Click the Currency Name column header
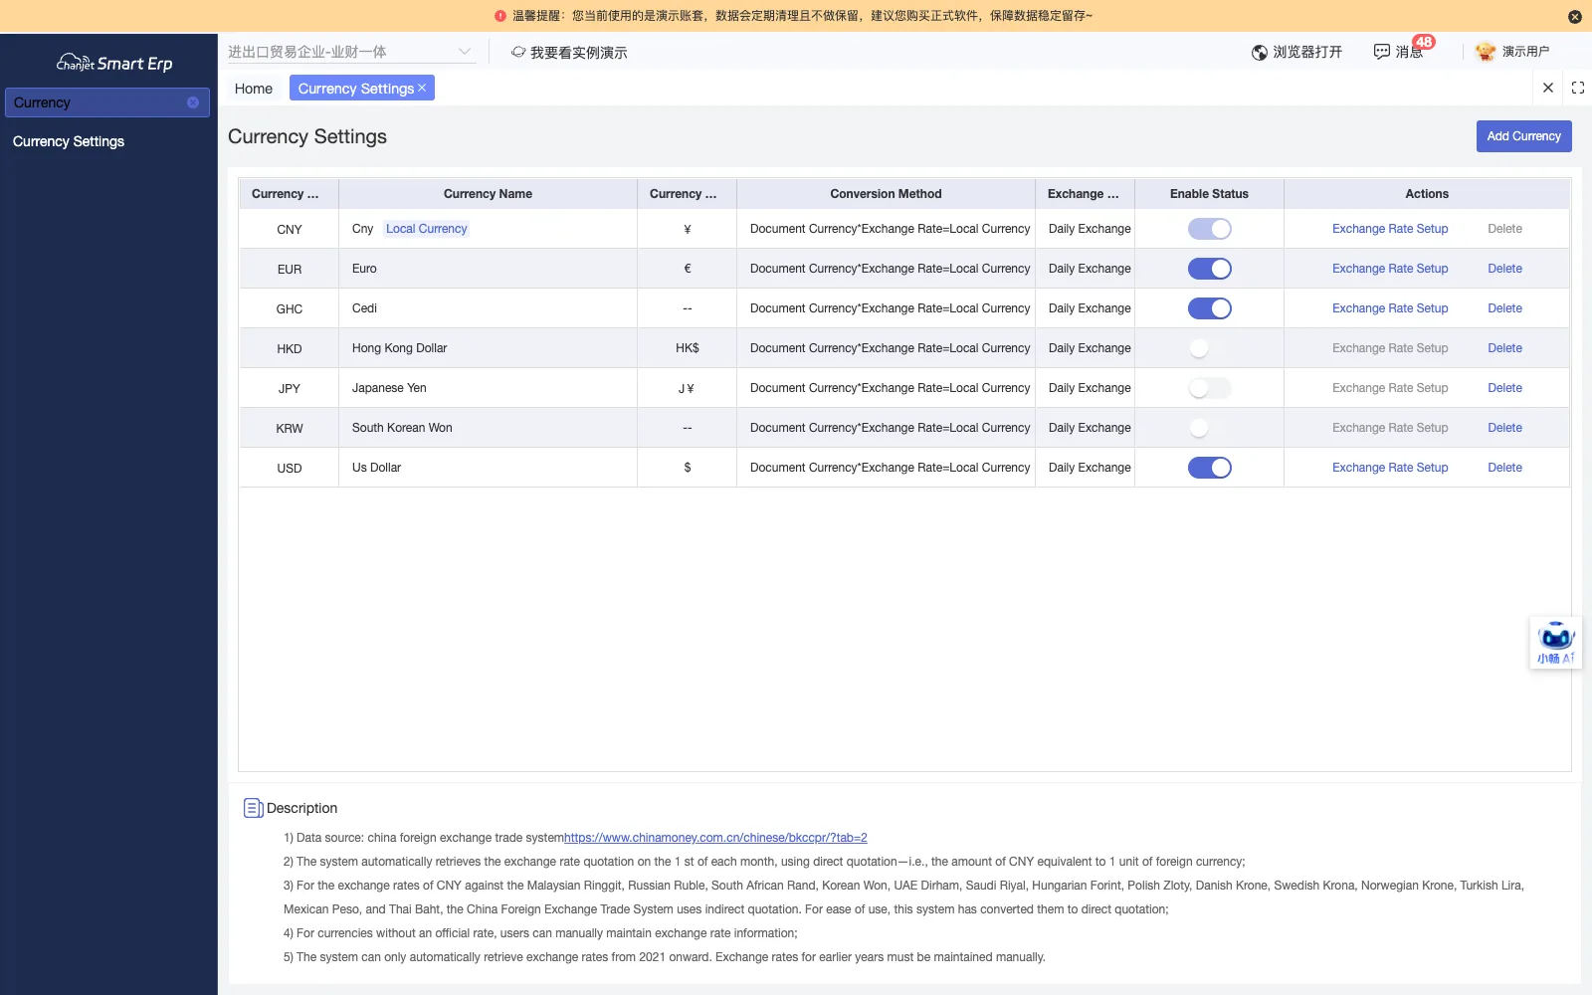 click(488, 194)
